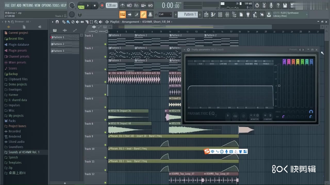Open the Cell snap dropdown
330x185 pixels.
click(x=165, y=14)
